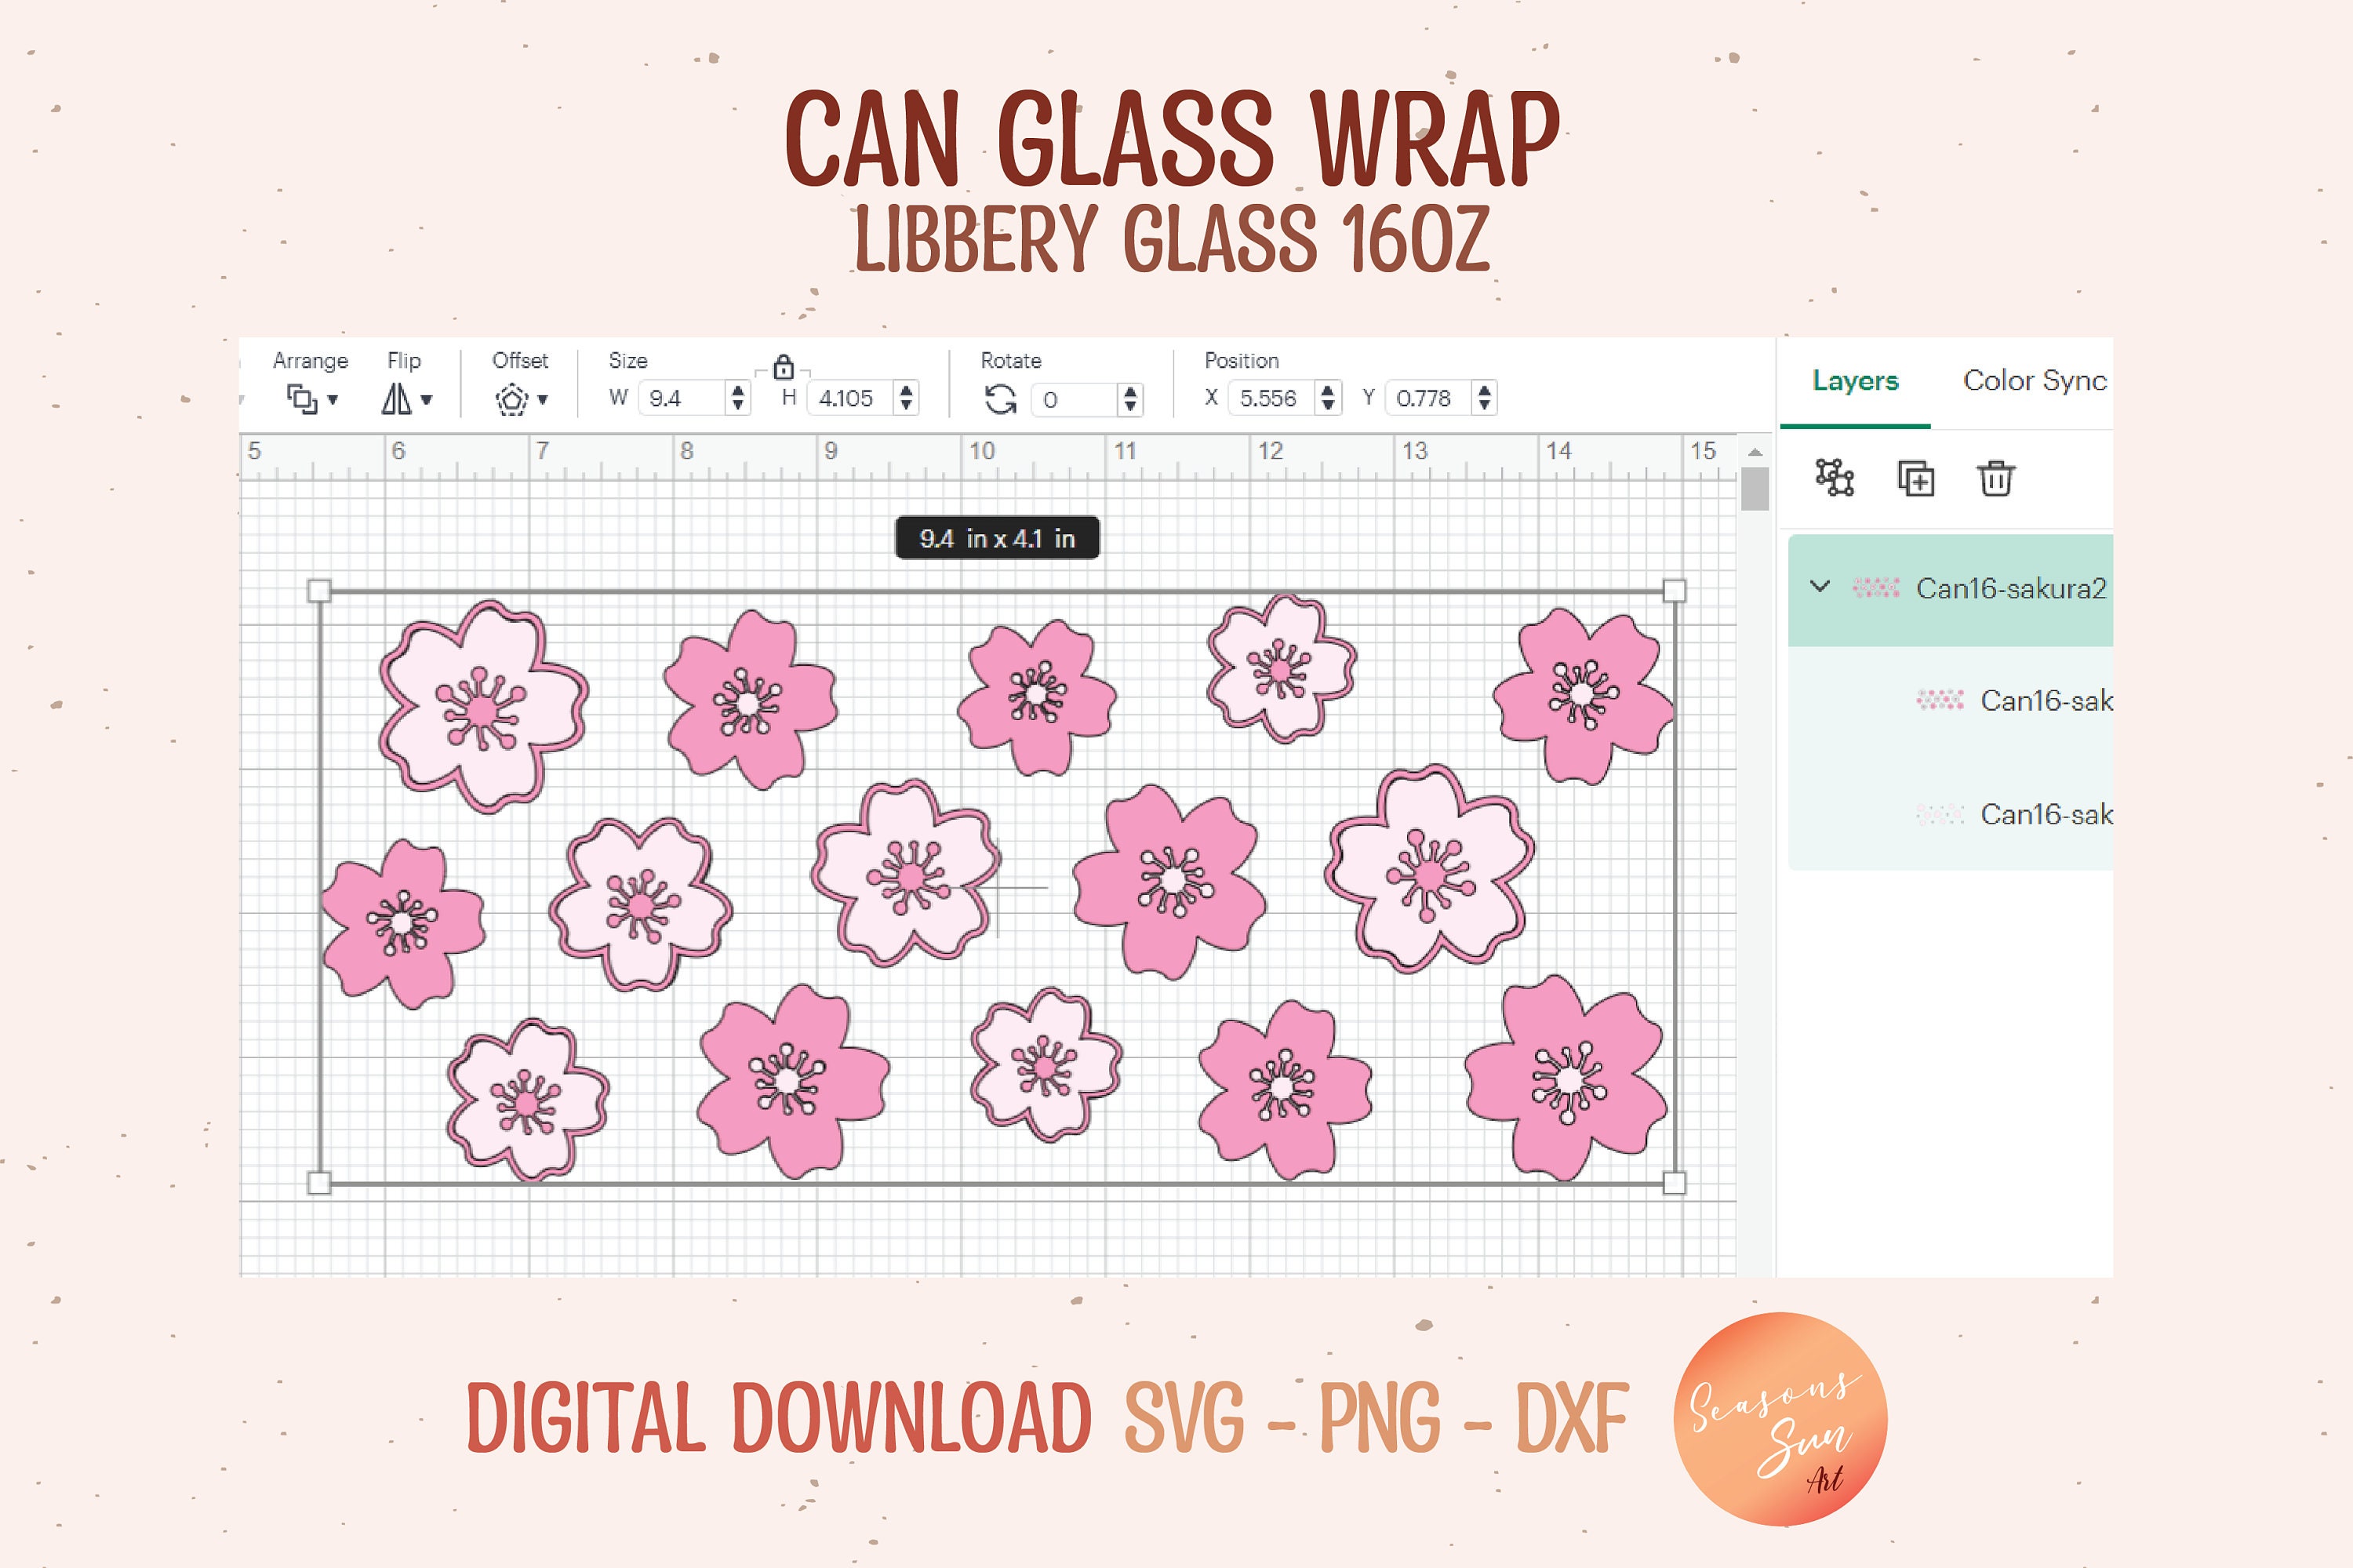Click the top-right selection handle
2353x1568 pixels.
1674,591
